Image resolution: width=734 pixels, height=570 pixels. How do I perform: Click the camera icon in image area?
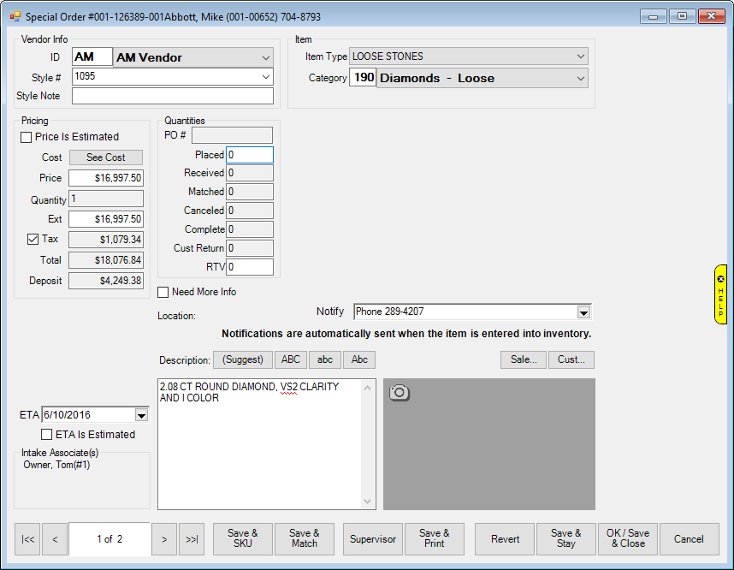coord(399,393)
